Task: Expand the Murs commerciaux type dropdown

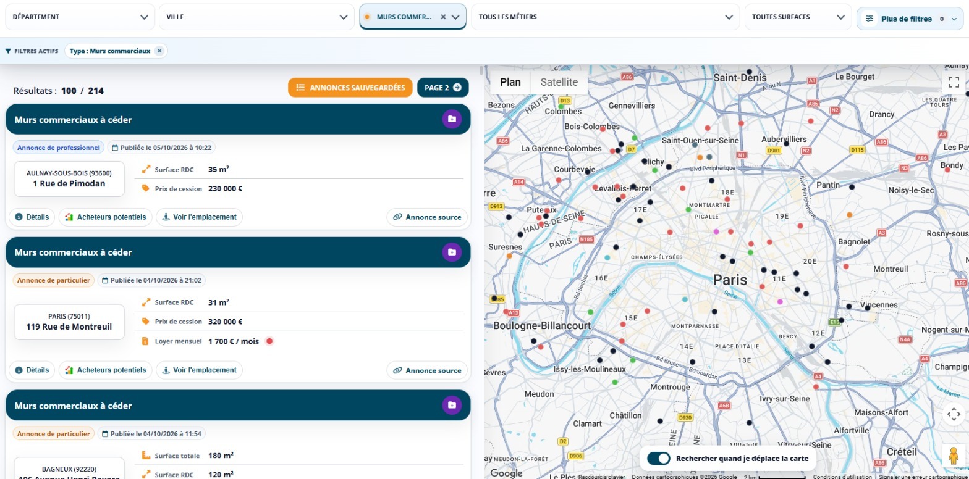Action: pyautogui.click(x=456, y=17)
